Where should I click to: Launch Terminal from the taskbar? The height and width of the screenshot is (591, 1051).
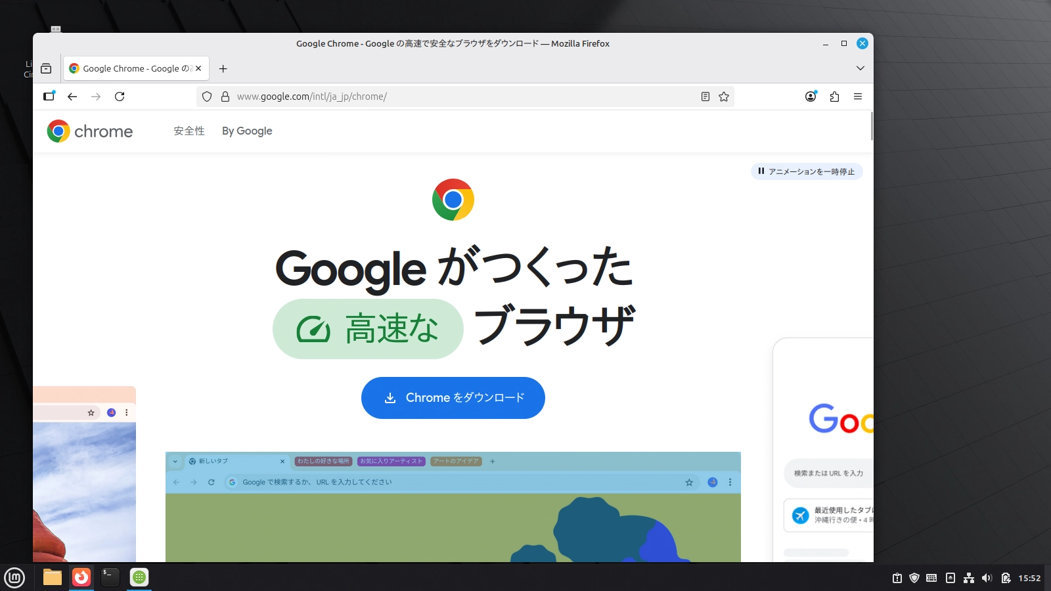pos(110,577)
